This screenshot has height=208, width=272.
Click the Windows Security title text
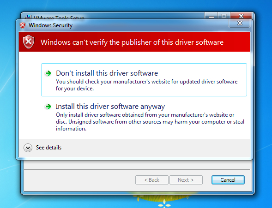(50, 25)
